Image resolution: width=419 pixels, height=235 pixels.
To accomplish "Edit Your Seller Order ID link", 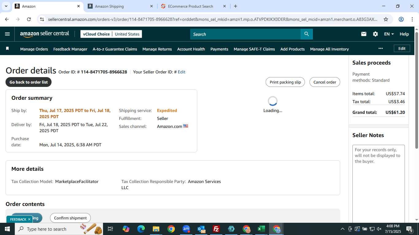I will coord(182,72).
